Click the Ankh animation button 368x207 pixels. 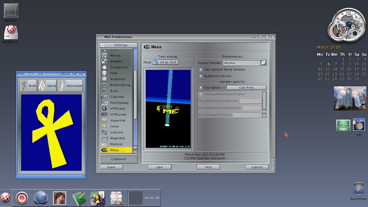(28, 86)
